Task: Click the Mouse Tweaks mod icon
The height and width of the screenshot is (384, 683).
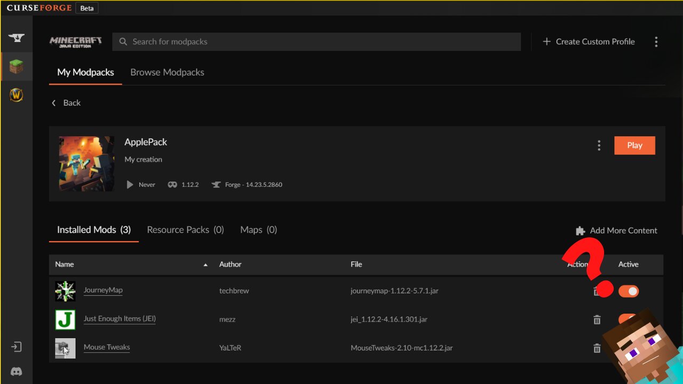Action: (65, 348)
